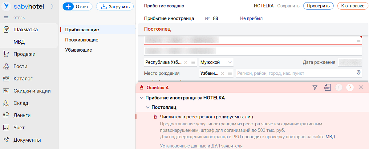Open the list icon in the guest name field
Viewport: 369px width, 149px height.
pyautogui.click(x=359, y=40)
